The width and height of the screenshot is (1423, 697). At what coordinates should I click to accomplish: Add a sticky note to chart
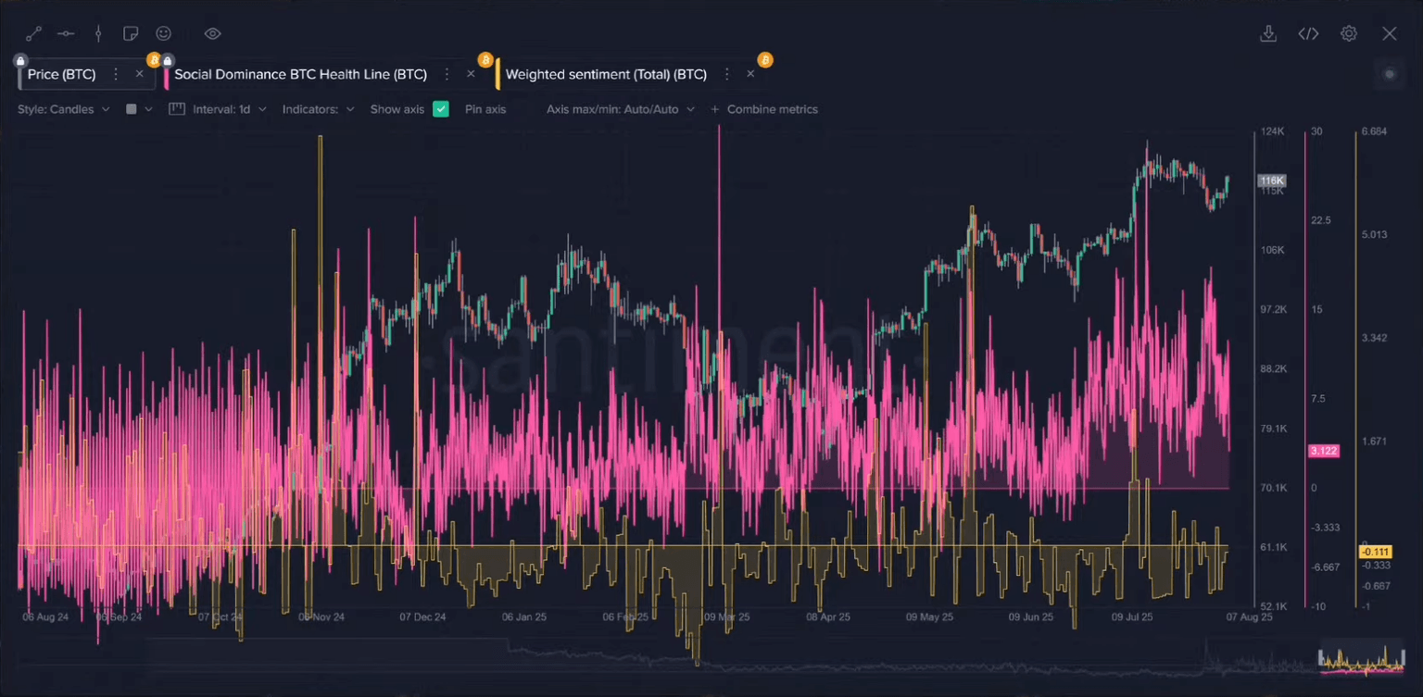pyautogui.click(x=131, y=34)
